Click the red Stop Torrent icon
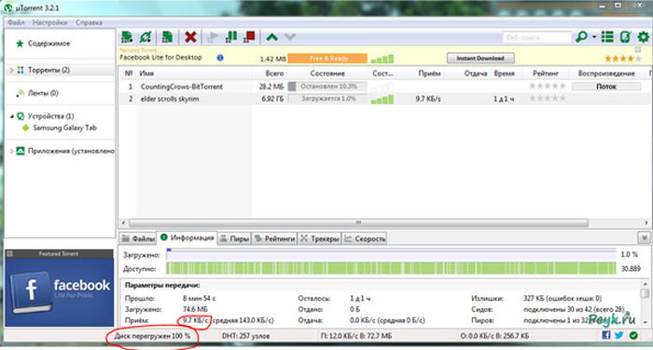This screenshot has width=653, height=350. tap(249, 37)
